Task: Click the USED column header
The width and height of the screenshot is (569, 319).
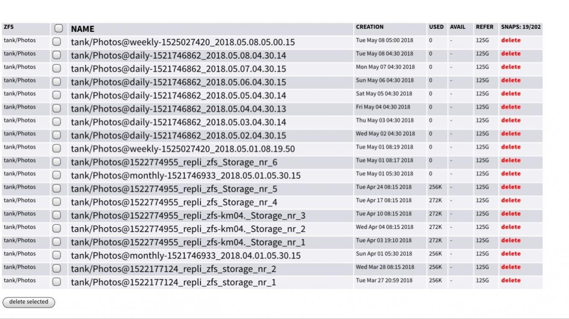Action: 436,27
